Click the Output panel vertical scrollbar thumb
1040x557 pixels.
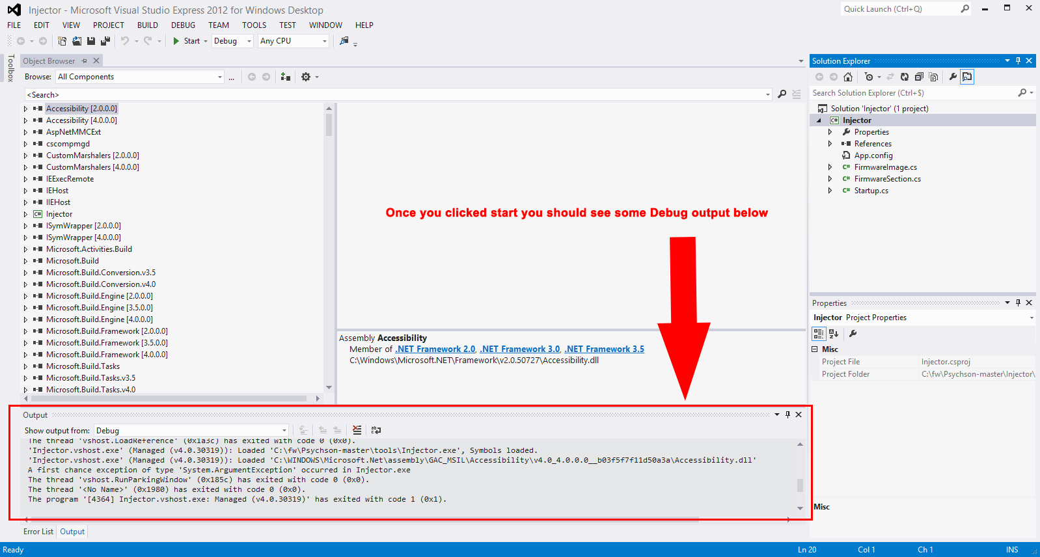(x=800, y=485)
